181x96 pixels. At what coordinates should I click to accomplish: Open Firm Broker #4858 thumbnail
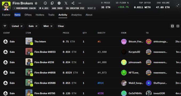click(x=29, y=72)
